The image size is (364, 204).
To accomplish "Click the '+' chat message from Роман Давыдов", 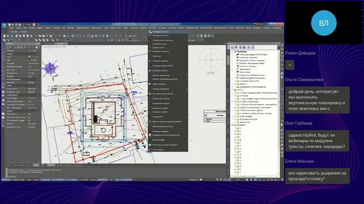I will click(x=289, y=65).
